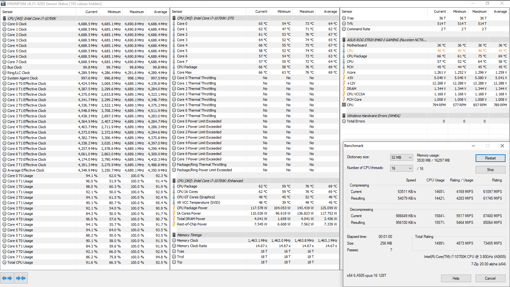Select Package/Ring Power Limit Exceeded row

pos(255,170)
